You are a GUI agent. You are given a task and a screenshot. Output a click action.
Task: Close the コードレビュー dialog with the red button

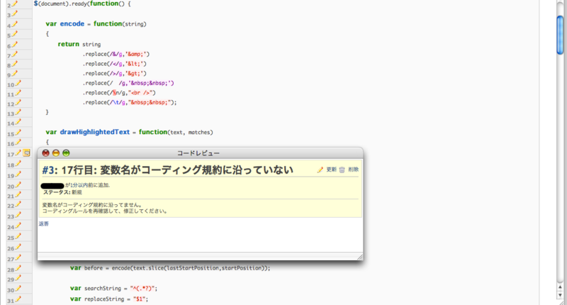[45, 153]
